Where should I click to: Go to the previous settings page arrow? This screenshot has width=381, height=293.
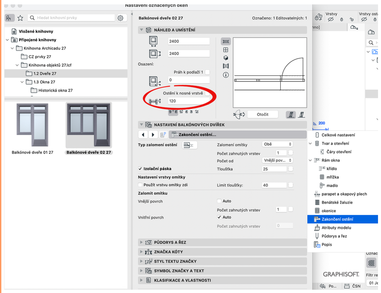[x=143, y=134]
